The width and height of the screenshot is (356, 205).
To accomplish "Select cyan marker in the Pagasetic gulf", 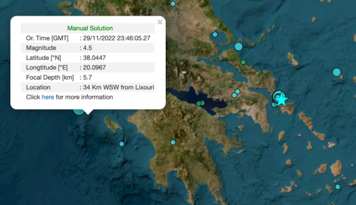I will tap(215, 34).
